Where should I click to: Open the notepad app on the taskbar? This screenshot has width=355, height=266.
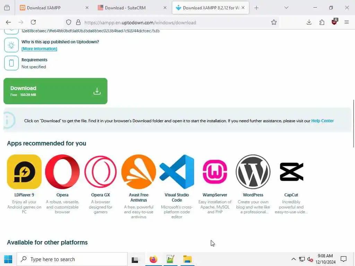(170, 259)
